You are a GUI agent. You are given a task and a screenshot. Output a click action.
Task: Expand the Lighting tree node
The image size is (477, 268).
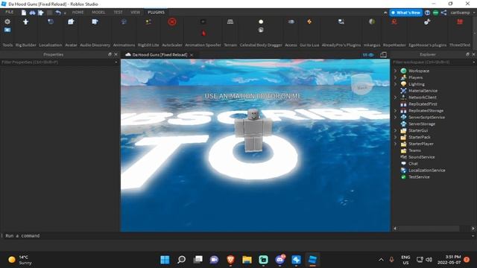(396, 84)
